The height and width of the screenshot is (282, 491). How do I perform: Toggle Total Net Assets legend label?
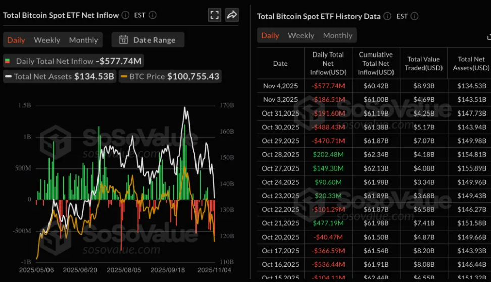(x=43, y=77)
